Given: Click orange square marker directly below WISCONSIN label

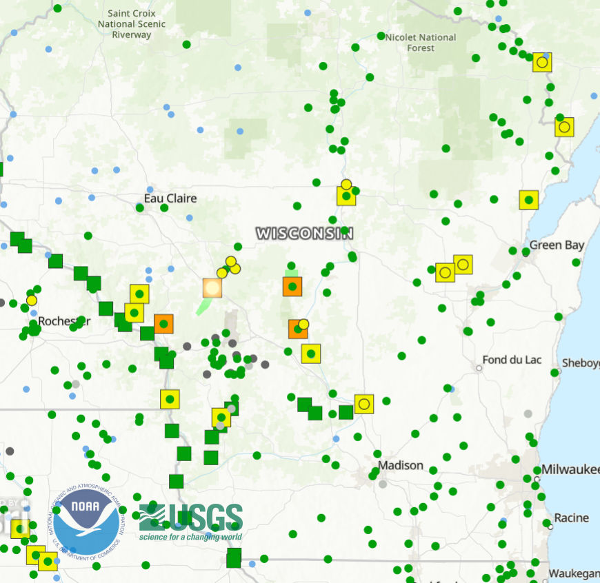Looking at the screenshot, I should tap(292, 287).
